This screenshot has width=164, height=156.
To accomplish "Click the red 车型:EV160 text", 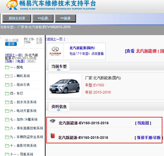I will 94,85.
